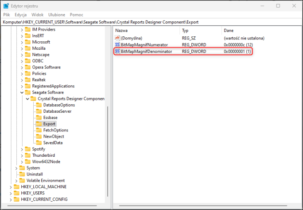Viewport: 303px width, 210px height.
Task: Expand the Volatile Environment key
Action: (16, 181)
